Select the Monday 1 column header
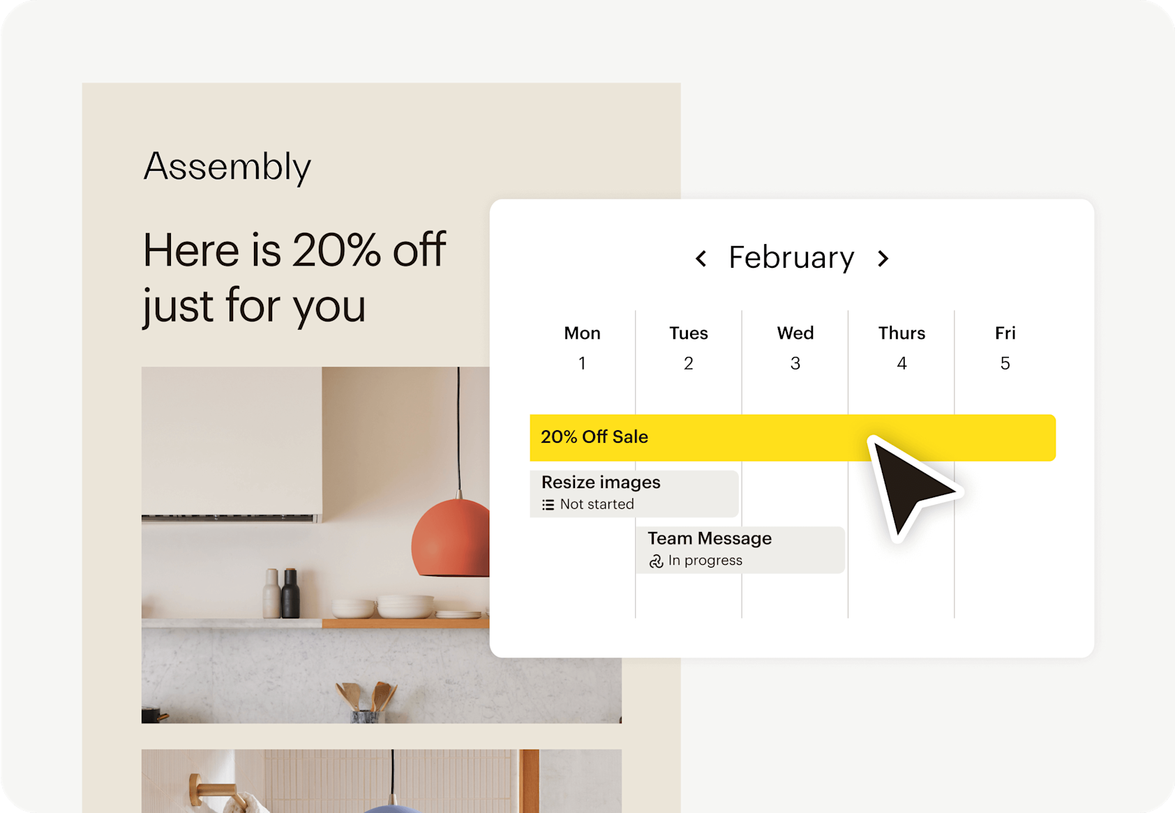 point(582,348)
